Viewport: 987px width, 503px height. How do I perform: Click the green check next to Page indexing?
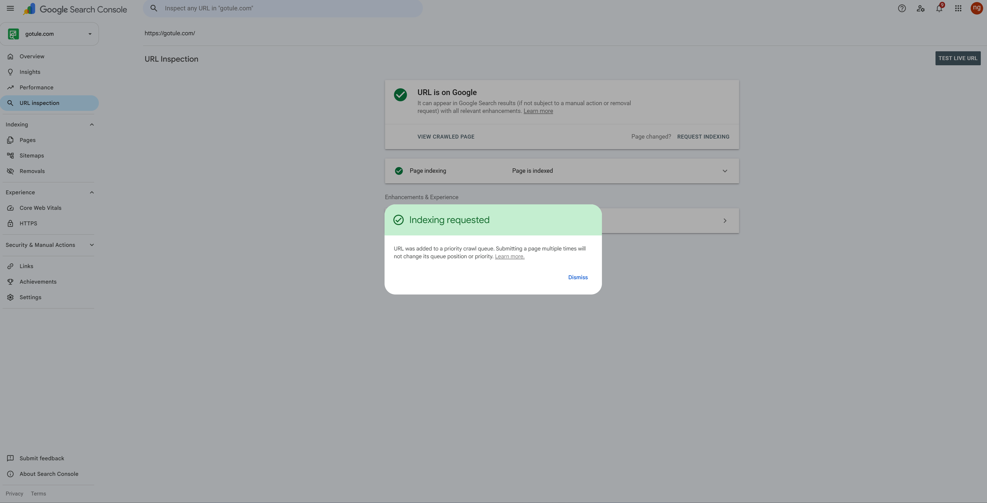click(399, 171)
